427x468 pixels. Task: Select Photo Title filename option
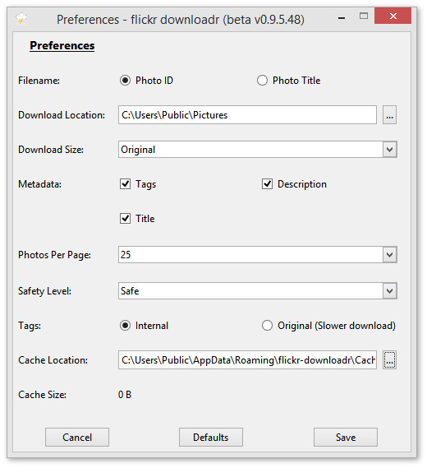262,81
